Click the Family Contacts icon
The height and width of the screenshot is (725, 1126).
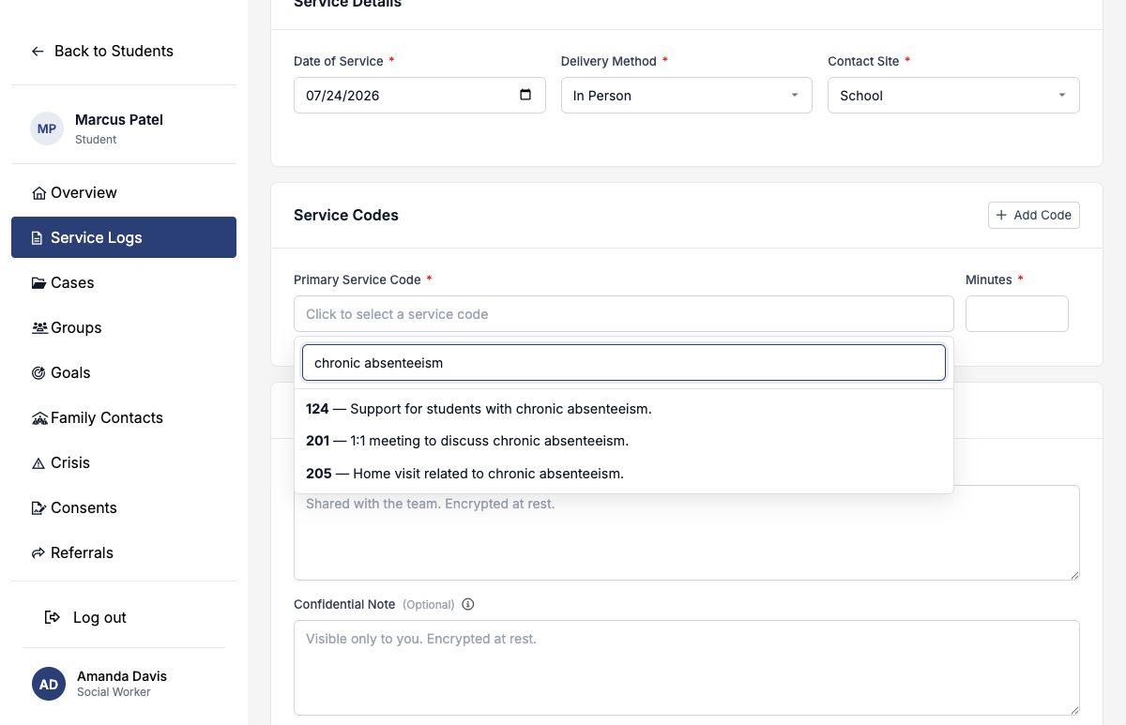(x=39, y=418)
